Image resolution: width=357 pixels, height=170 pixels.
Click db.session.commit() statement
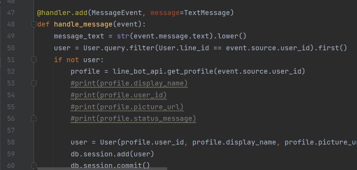(110, 165)
